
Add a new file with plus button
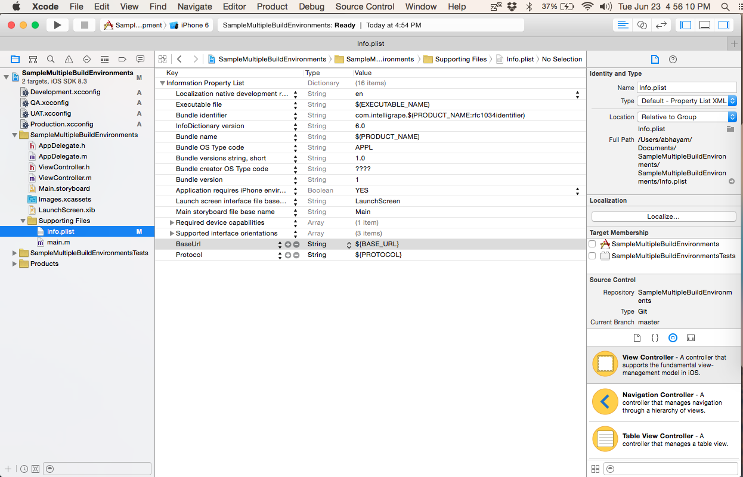[x=8, y=469]
